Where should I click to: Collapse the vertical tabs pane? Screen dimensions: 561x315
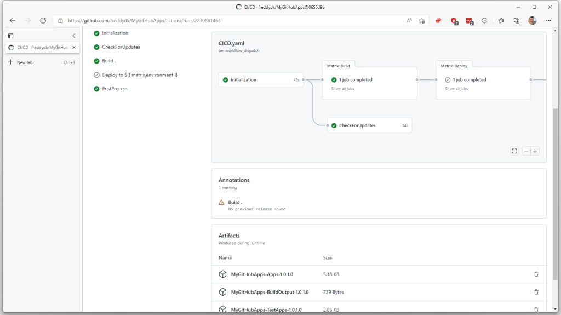tap(74, 36)
